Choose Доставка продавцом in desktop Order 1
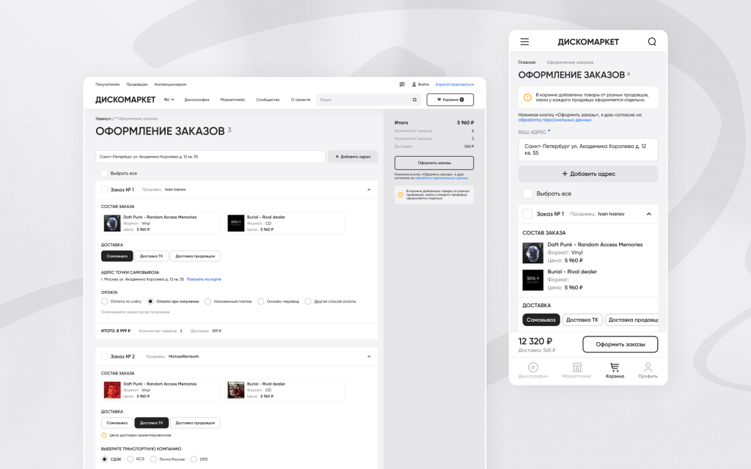 [195, 256]
